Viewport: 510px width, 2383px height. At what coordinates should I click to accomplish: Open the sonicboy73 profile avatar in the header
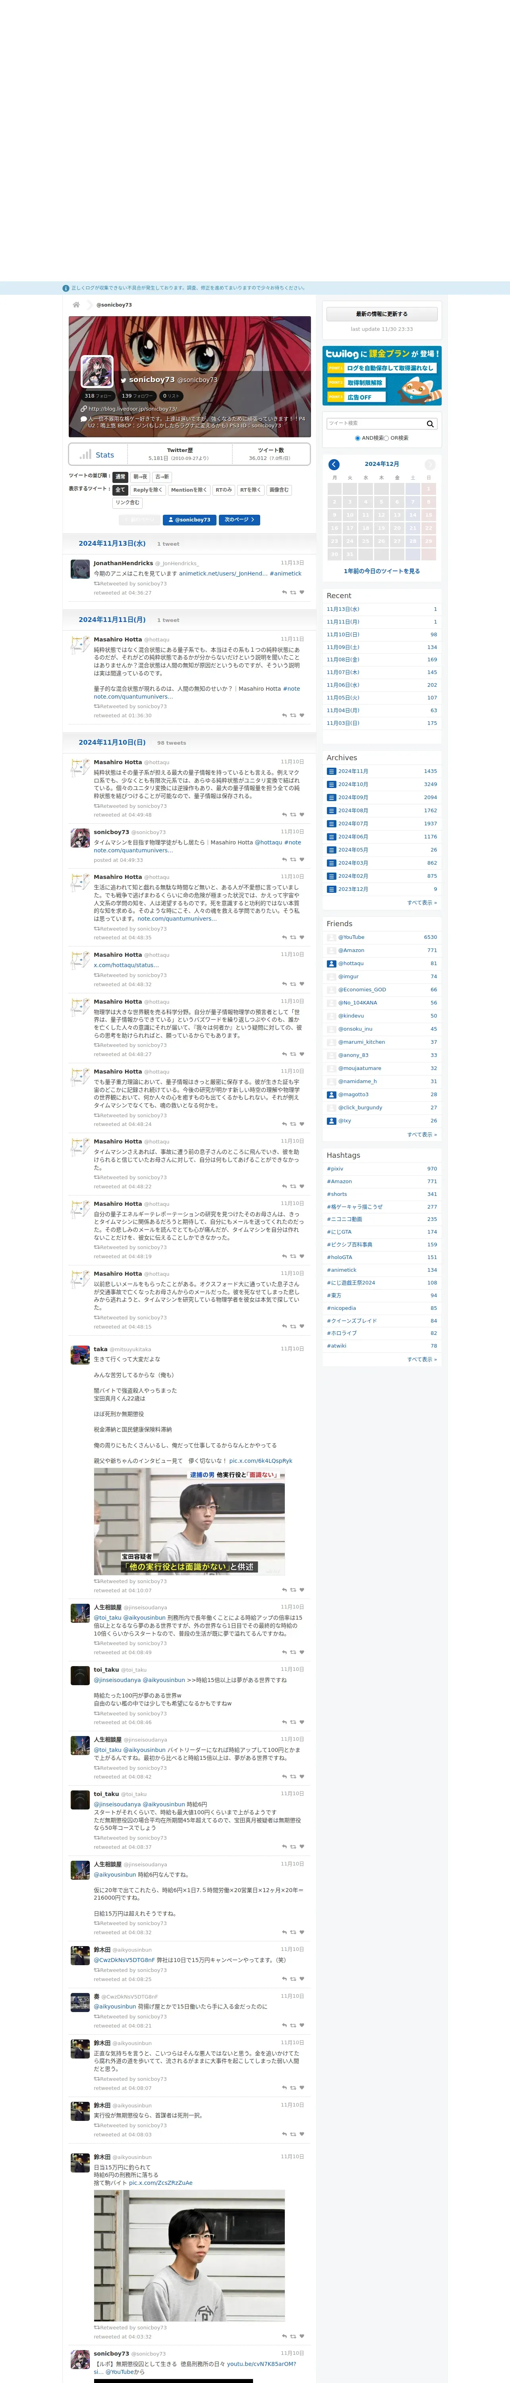(97, 371)
